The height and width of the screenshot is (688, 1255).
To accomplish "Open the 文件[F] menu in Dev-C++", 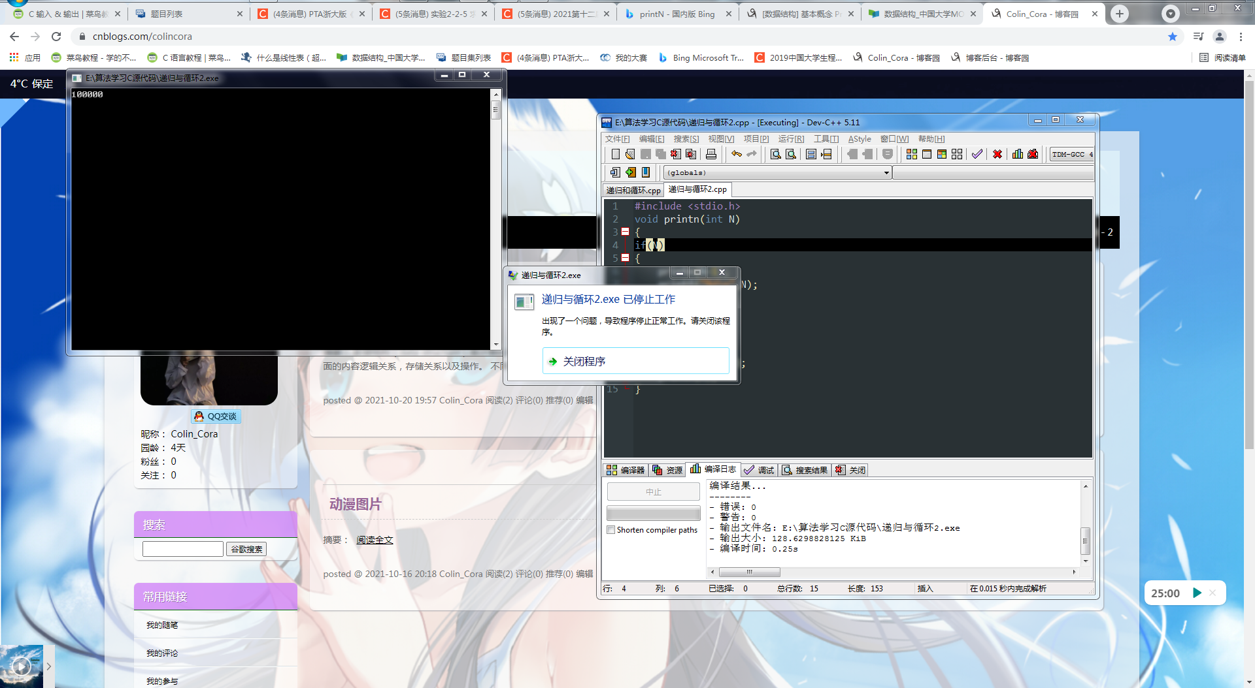I will (617, 139).
